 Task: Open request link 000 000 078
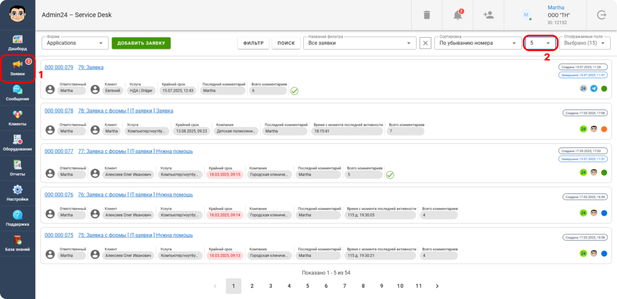point(59,111)
